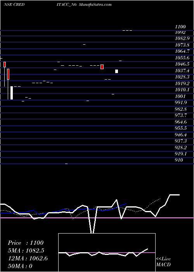Click the NSE CRED title label
The width and height of the screenshot is (194, 272).
coord(14,5)
